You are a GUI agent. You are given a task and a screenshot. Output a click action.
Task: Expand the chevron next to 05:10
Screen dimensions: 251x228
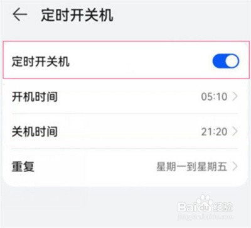point(235,97)
